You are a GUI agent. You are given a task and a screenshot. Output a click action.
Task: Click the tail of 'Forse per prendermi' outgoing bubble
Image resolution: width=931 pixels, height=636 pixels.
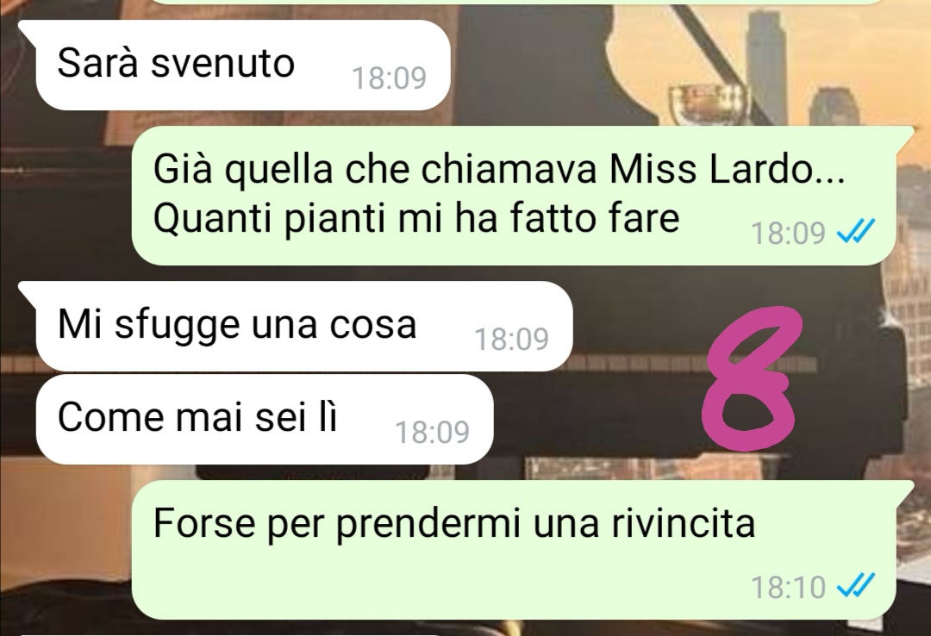(x=903, y=490)
